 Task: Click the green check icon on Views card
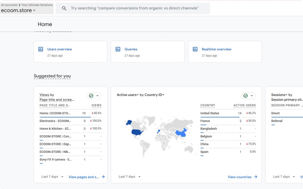91,96
